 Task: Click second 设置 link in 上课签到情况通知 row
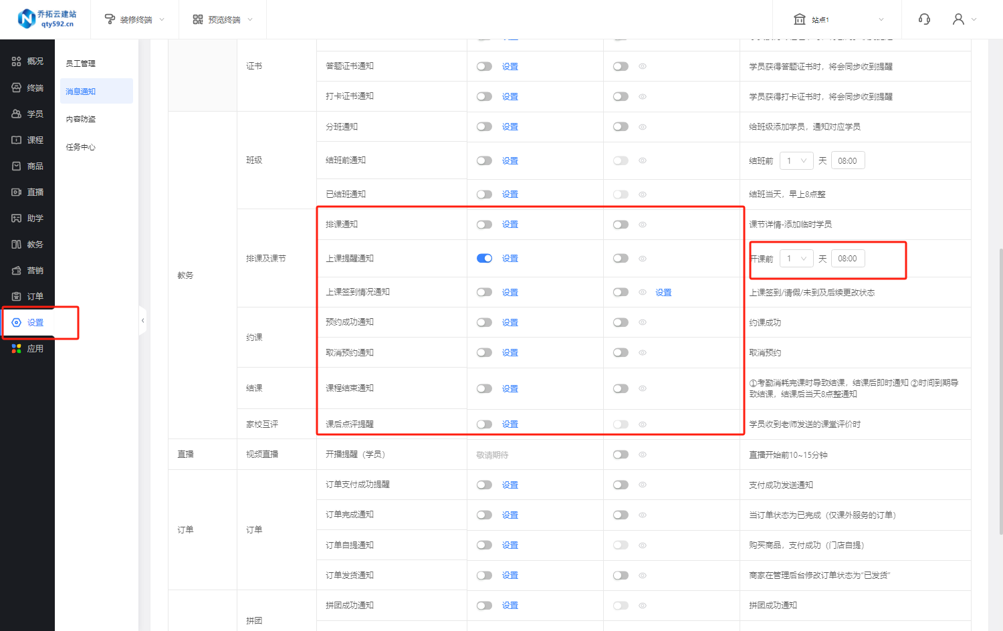[663, 292]
